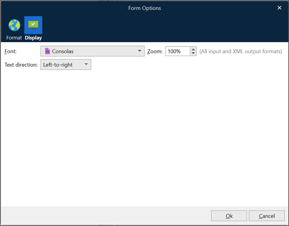This screenshot has width=289, height=226.
Task: Click the Display tab label
Action: tap(33, 38)
